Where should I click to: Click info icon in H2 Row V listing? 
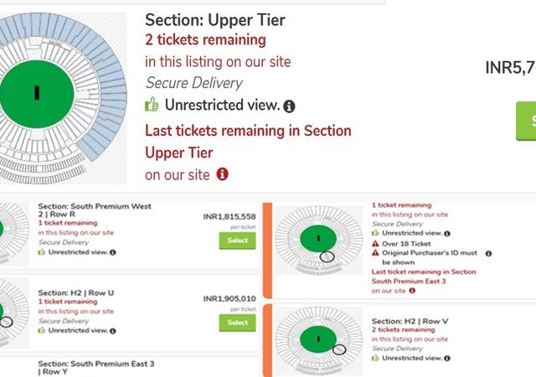click(x=447, y=359)
